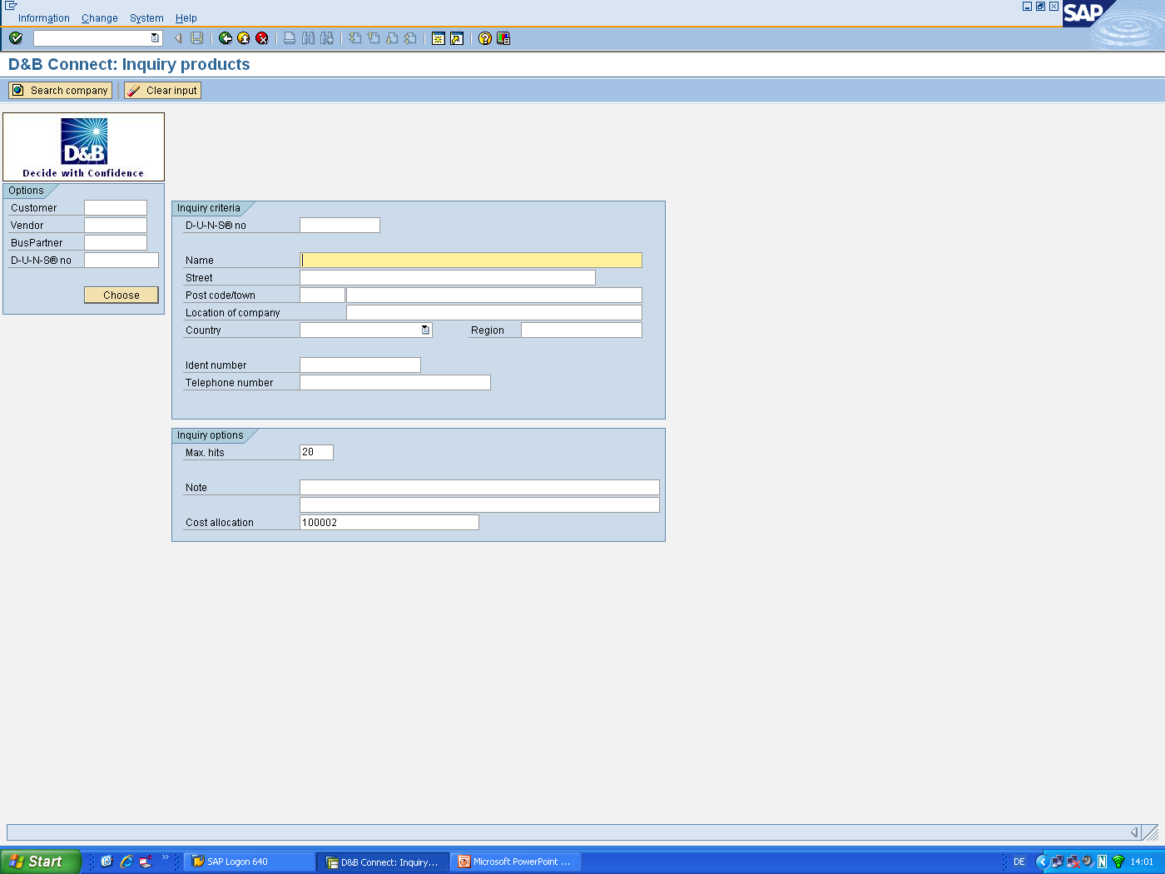This screenshot has width=1165, height=874.
Task: Open the command field history dropdown
Action: [155, 38]
